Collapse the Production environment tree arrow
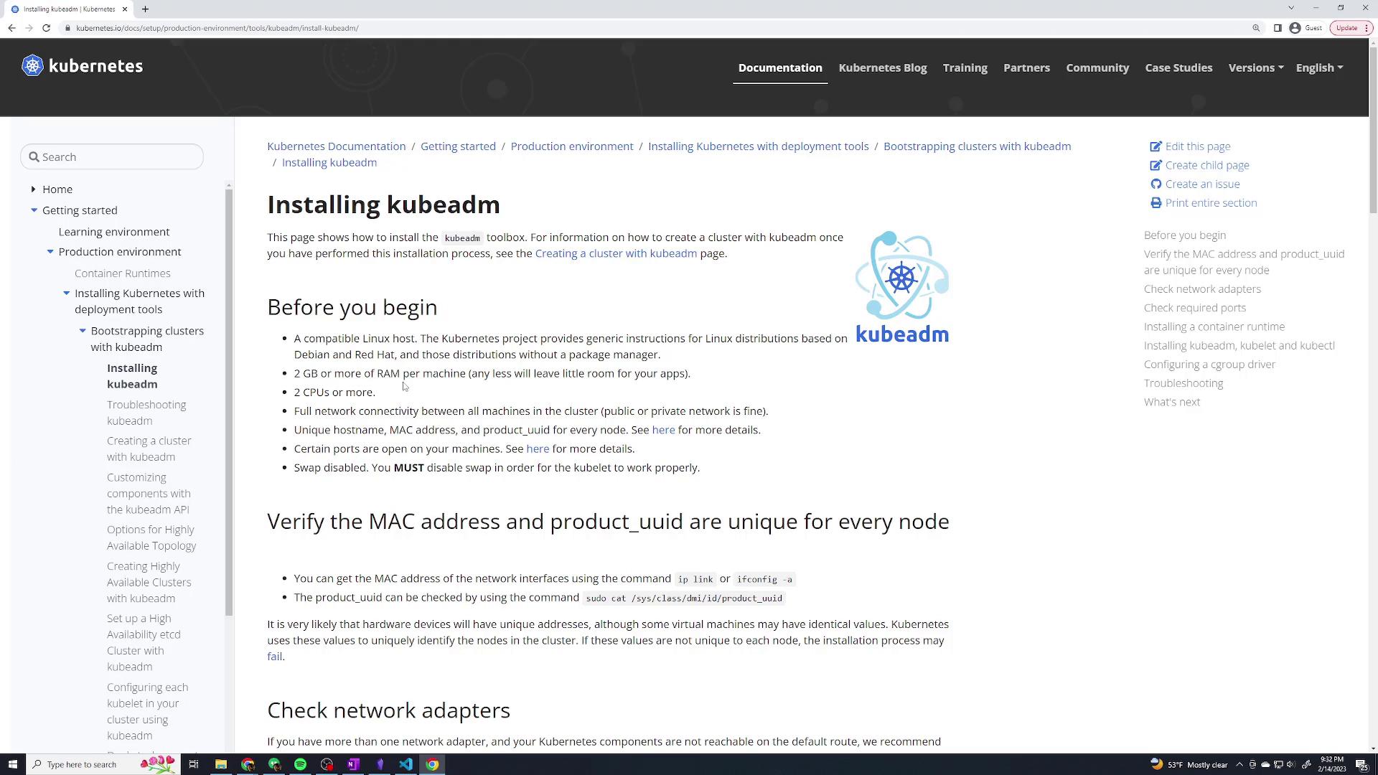This screenshot has width=1378, height=775. point(50,252)
